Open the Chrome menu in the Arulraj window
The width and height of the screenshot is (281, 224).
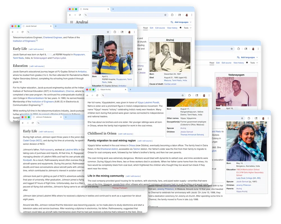pyautogui.click(x=192, y=15)
